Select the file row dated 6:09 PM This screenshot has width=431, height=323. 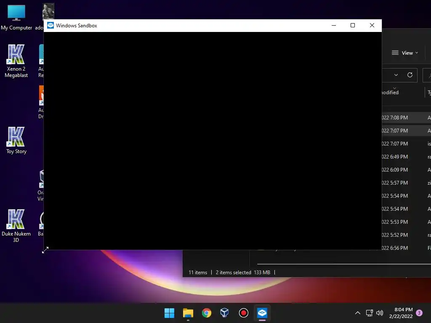tap(406, 170)
